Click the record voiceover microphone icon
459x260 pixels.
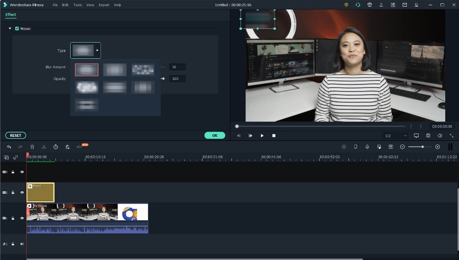(x=367, y=147)
